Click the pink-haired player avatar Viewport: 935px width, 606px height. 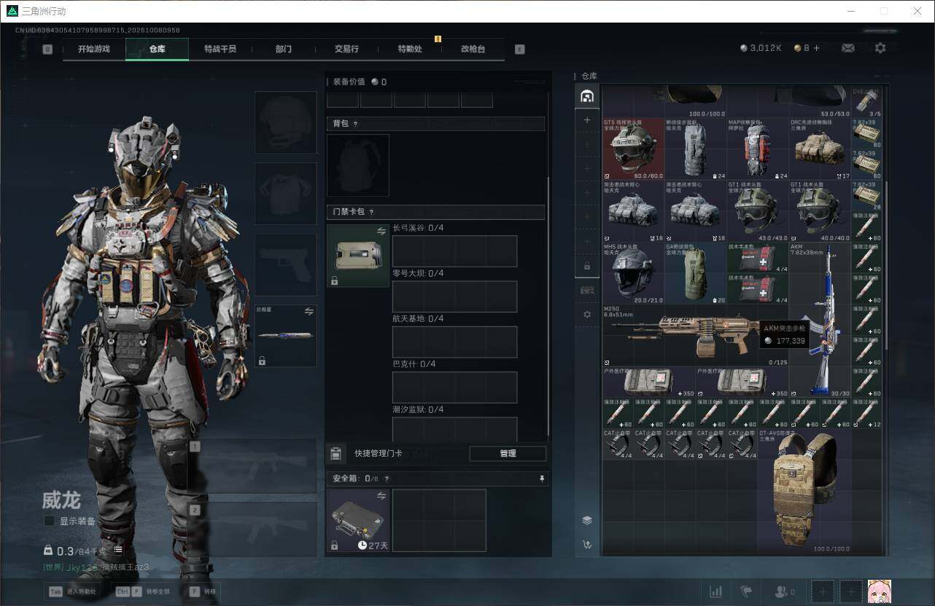[x=880, y=591]
